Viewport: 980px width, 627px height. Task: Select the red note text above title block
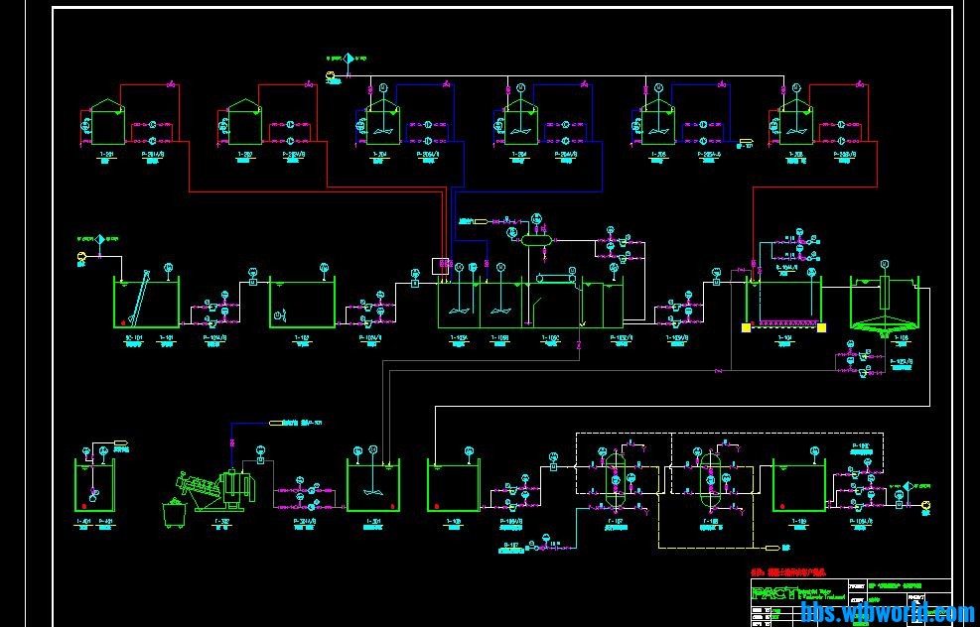coord(794,572)
